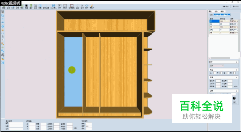Screen dimensions: 241x132
Task: Click the black square toolbar icon
Action: coord(26,6)
